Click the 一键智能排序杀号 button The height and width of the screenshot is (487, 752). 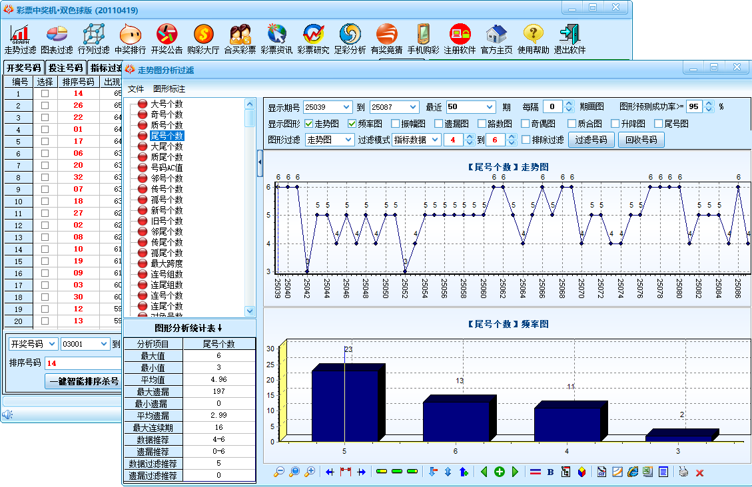pos(84,381)
